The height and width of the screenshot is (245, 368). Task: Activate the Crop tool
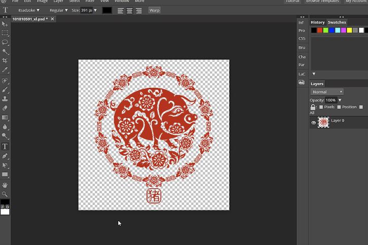point(5,60)
